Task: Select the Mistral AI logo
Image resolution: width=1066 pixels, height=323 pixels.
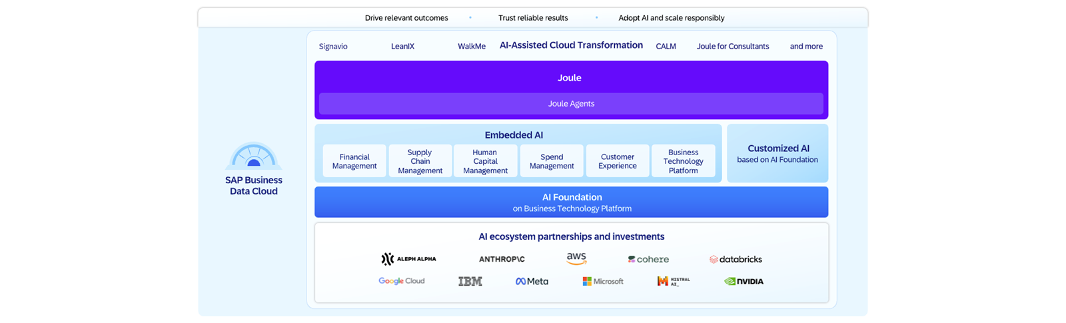Action: point(674,281)
